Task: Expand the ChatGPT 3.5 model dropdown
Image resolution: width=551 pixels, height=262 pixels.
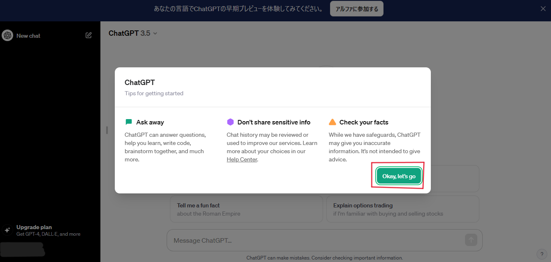Action: (x=133, y=33)
